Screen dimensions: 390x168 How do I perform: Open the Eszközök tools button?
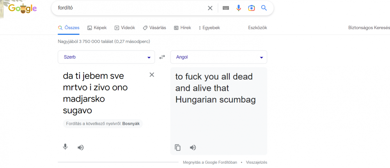coord(257,28)
